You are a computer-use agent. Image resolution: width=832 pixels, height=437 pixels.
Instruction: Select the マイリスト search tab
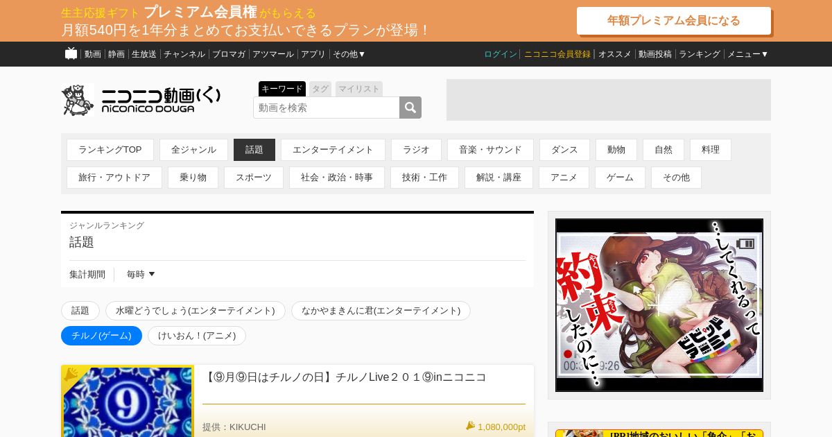click(x=359, y=89)
